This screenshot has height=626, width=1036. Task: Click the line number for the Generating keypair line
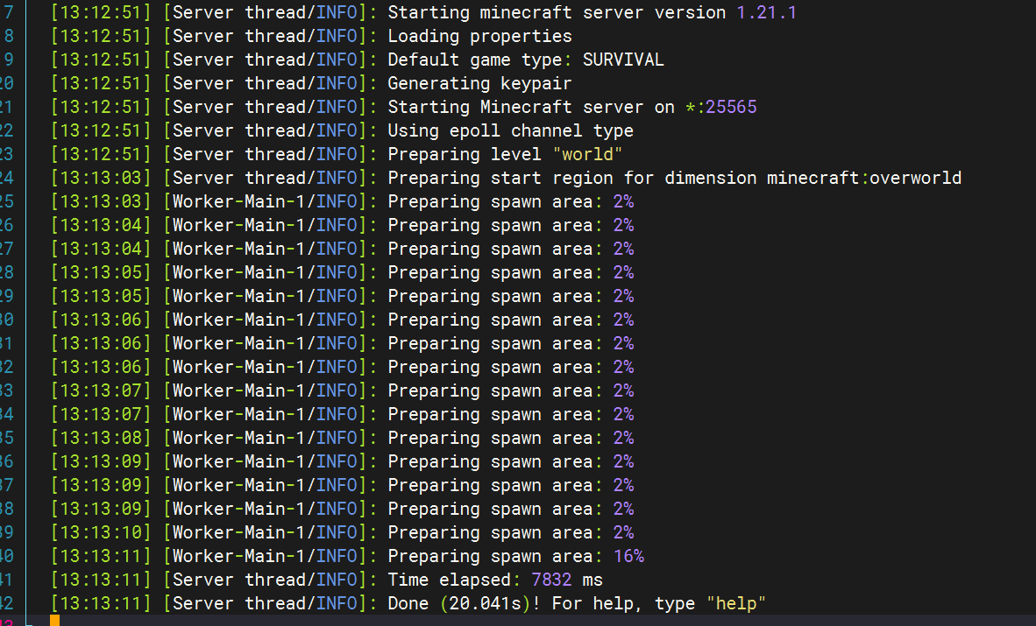point(6,84)
